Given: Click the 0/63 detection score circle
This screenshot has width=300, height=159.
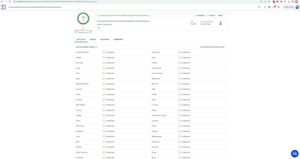Looking at the screenshot, I should [83, 18].
